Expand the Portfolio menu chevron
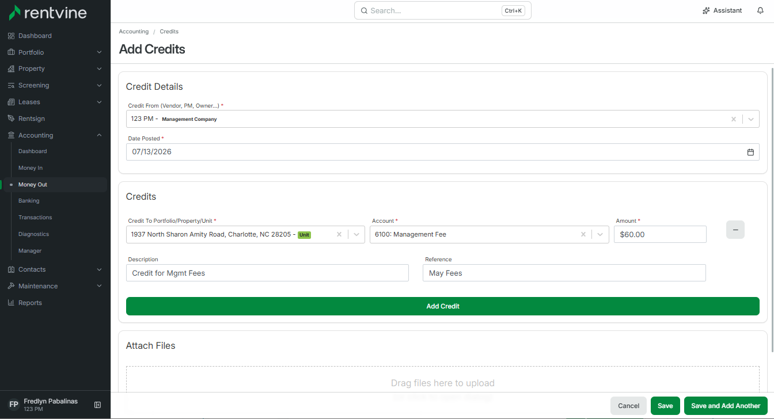 pyautogui.click(x=99, y=52)
